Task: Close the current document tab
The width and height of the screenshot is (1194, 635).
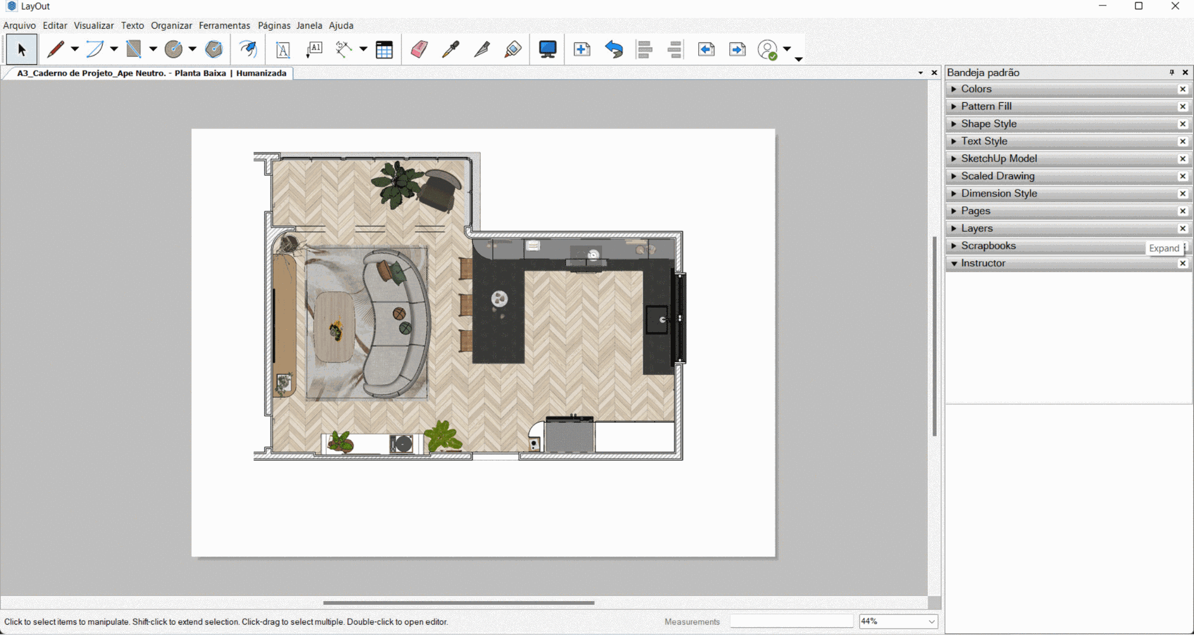Action: click(934, 73)
